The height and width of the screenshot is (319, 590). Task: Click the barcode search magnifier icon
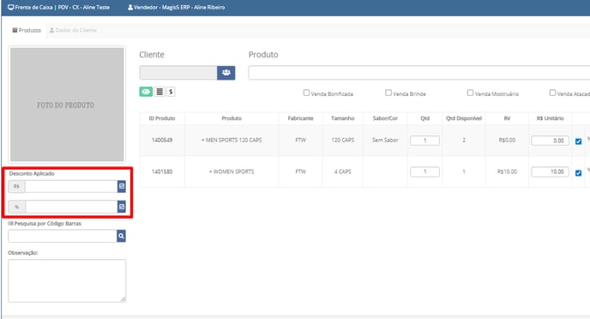point(121,236)
